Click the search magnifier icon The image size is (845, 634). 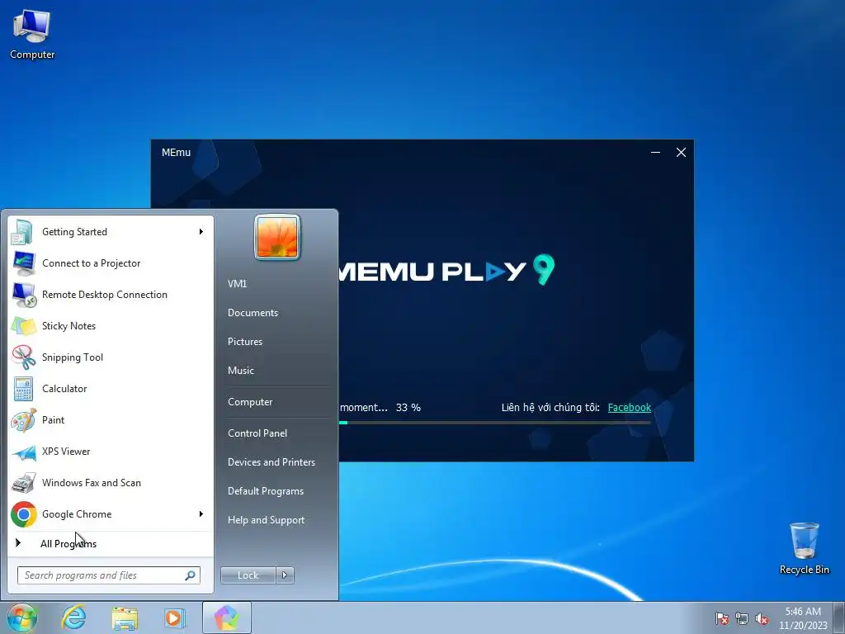coord(190,575)
